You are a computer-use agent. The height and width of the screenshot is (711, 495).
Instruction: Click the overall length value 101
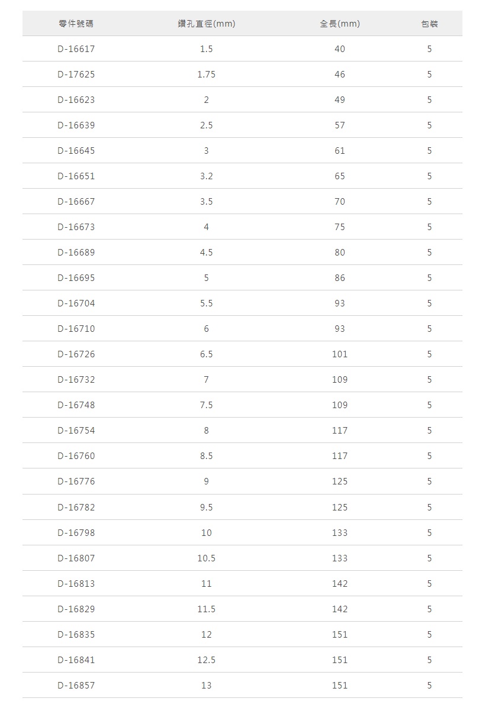[x=339, y=354]
